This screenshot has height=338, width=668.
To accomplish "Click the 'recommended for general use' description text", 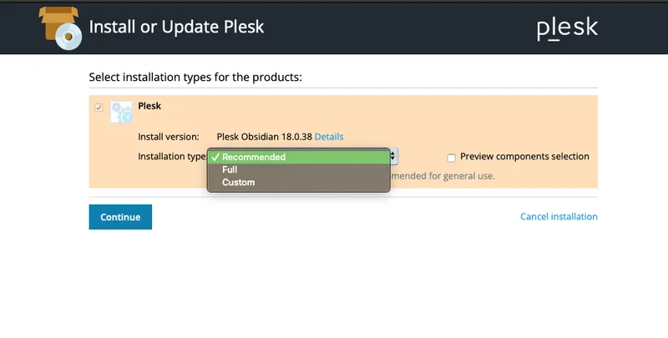I will [x=443, y=176].
